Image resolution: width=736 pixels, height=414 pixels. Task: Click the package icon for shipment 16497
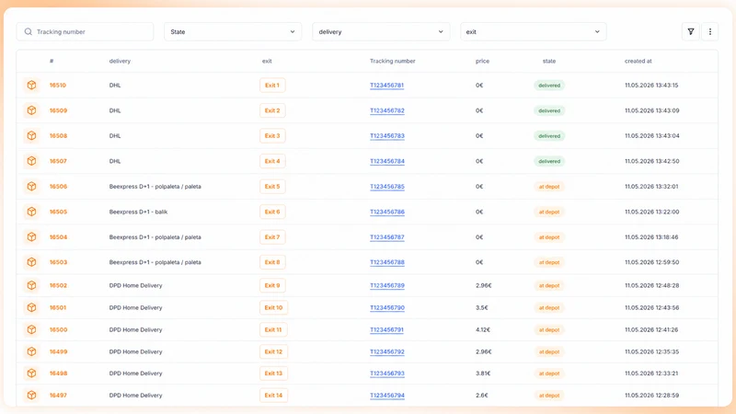pos(31,396)
